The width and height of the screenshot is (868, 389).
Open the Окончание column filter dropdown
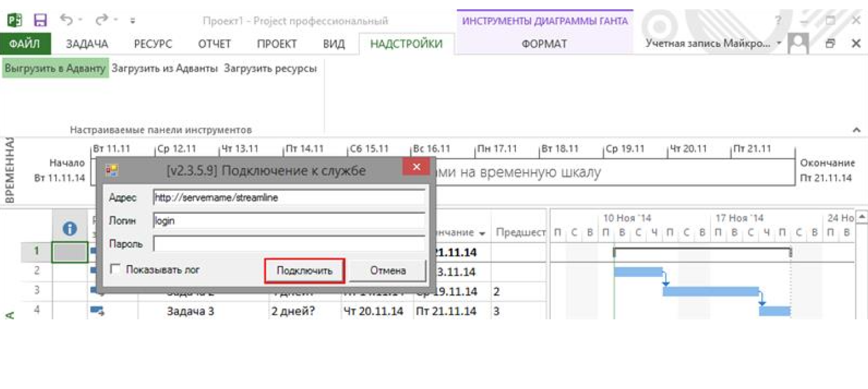[482, 233]
